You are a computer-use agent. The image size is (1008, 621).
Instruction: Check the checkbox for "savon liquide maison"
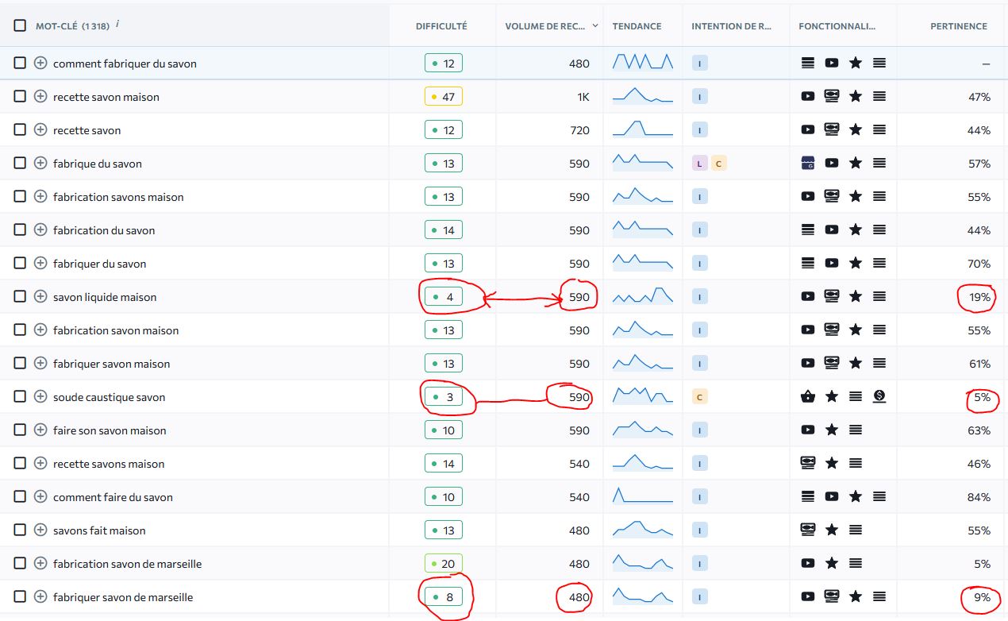20,296
